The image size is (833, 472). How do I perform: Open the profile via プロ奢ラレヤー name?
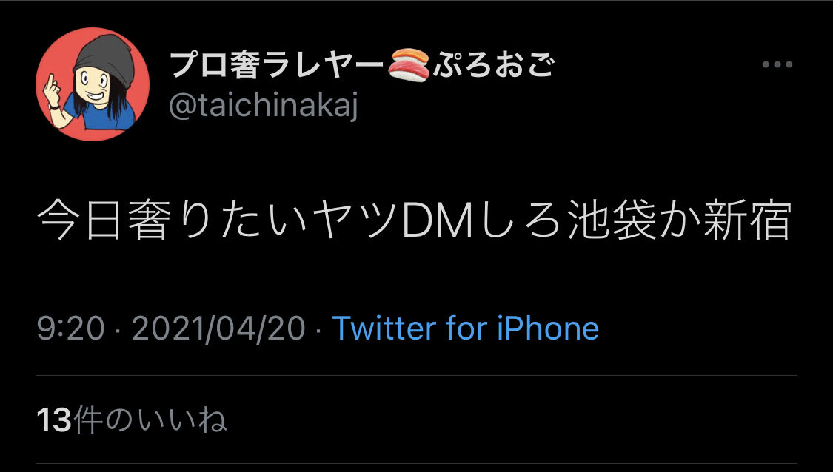click(277, 65)
